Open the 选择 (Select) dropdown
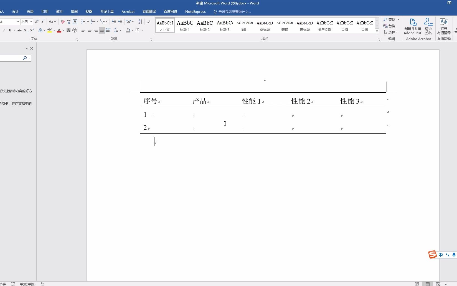 391,32
